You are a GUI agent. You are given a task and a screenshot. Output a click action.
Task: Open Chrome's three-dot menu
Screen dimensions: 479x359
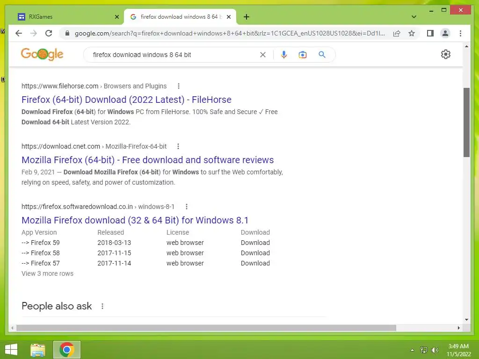(x=460, y=33)
